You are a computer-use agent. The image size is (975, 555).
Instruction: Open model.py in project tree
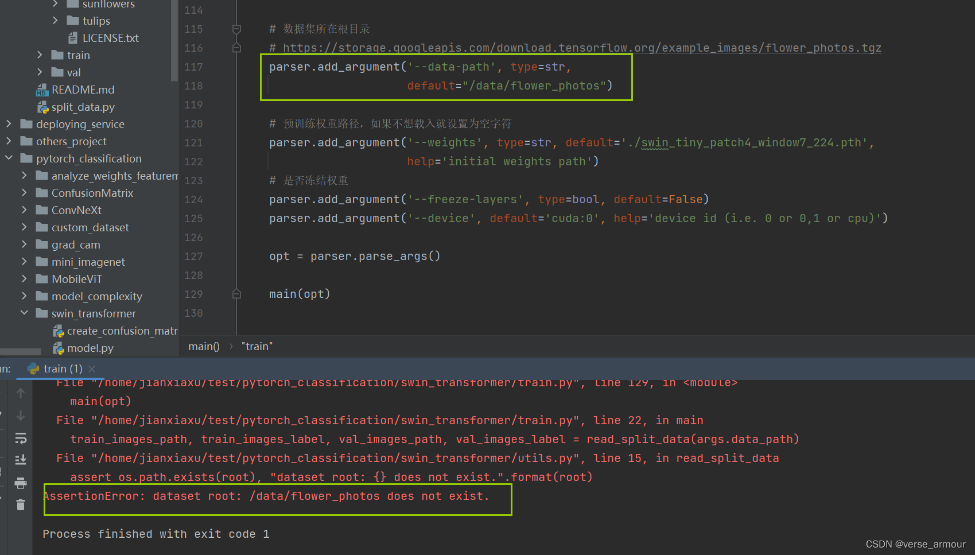click(x=90, y=348)
